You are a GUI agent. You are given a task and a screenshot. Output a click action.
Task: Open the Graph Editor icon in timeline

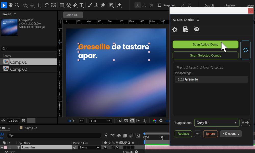[x=138, y=135]
